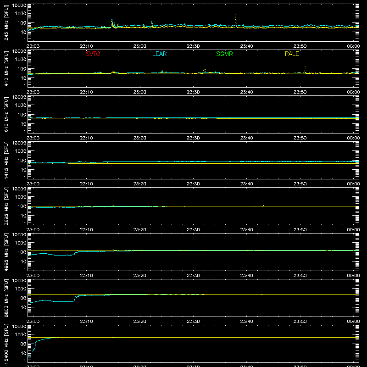Select the '8800 MHz [SFU]' axis title

coord(6,298)
